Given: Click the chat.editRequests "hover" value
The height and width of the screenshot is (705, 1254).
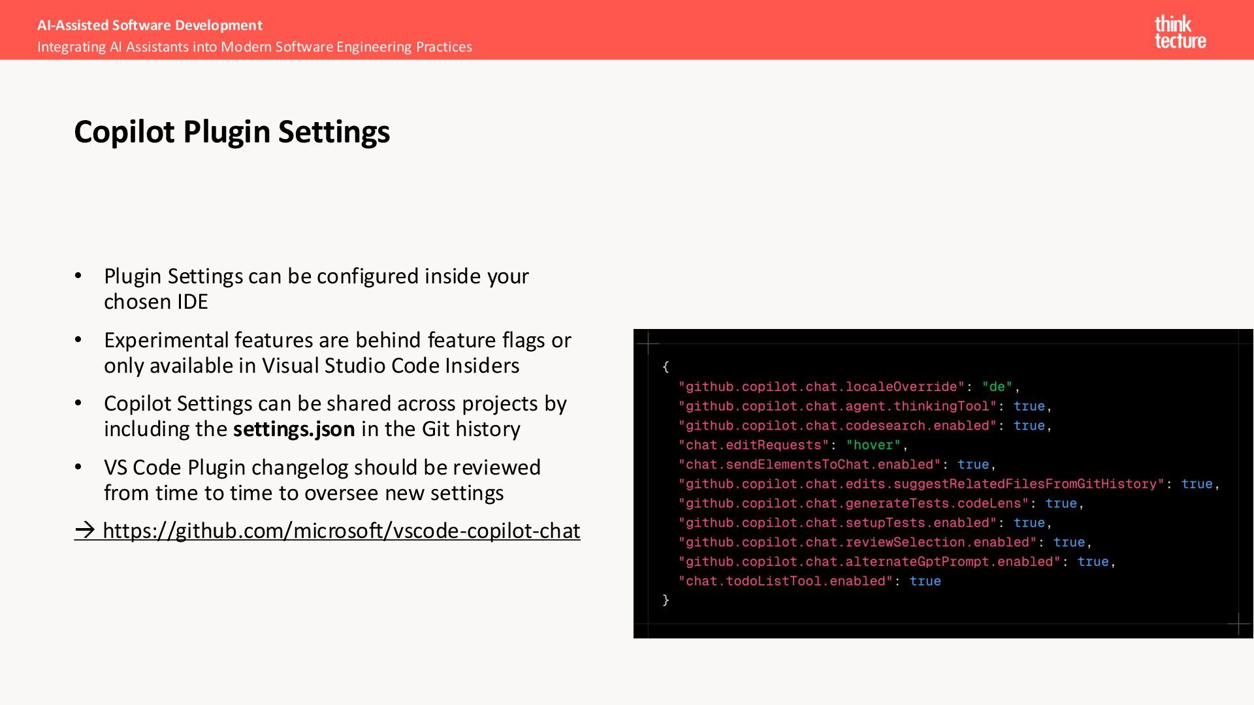Looking at the screenshot, I should coord(873,445).
